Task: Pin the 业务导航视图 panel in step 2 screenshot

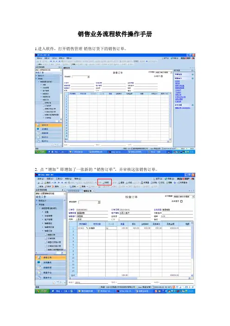Action: (63, 190)
